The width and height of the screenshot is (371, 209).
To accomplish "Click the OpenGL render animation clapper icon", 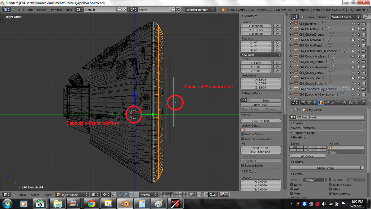I will 227,195.
